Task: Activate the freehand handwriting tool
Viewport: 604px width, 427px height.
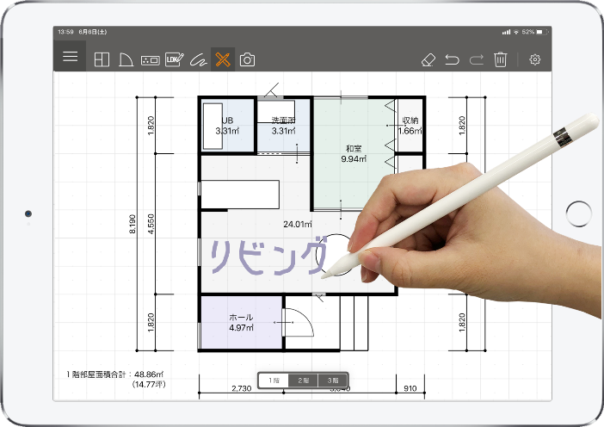Action: coord(199,59)
